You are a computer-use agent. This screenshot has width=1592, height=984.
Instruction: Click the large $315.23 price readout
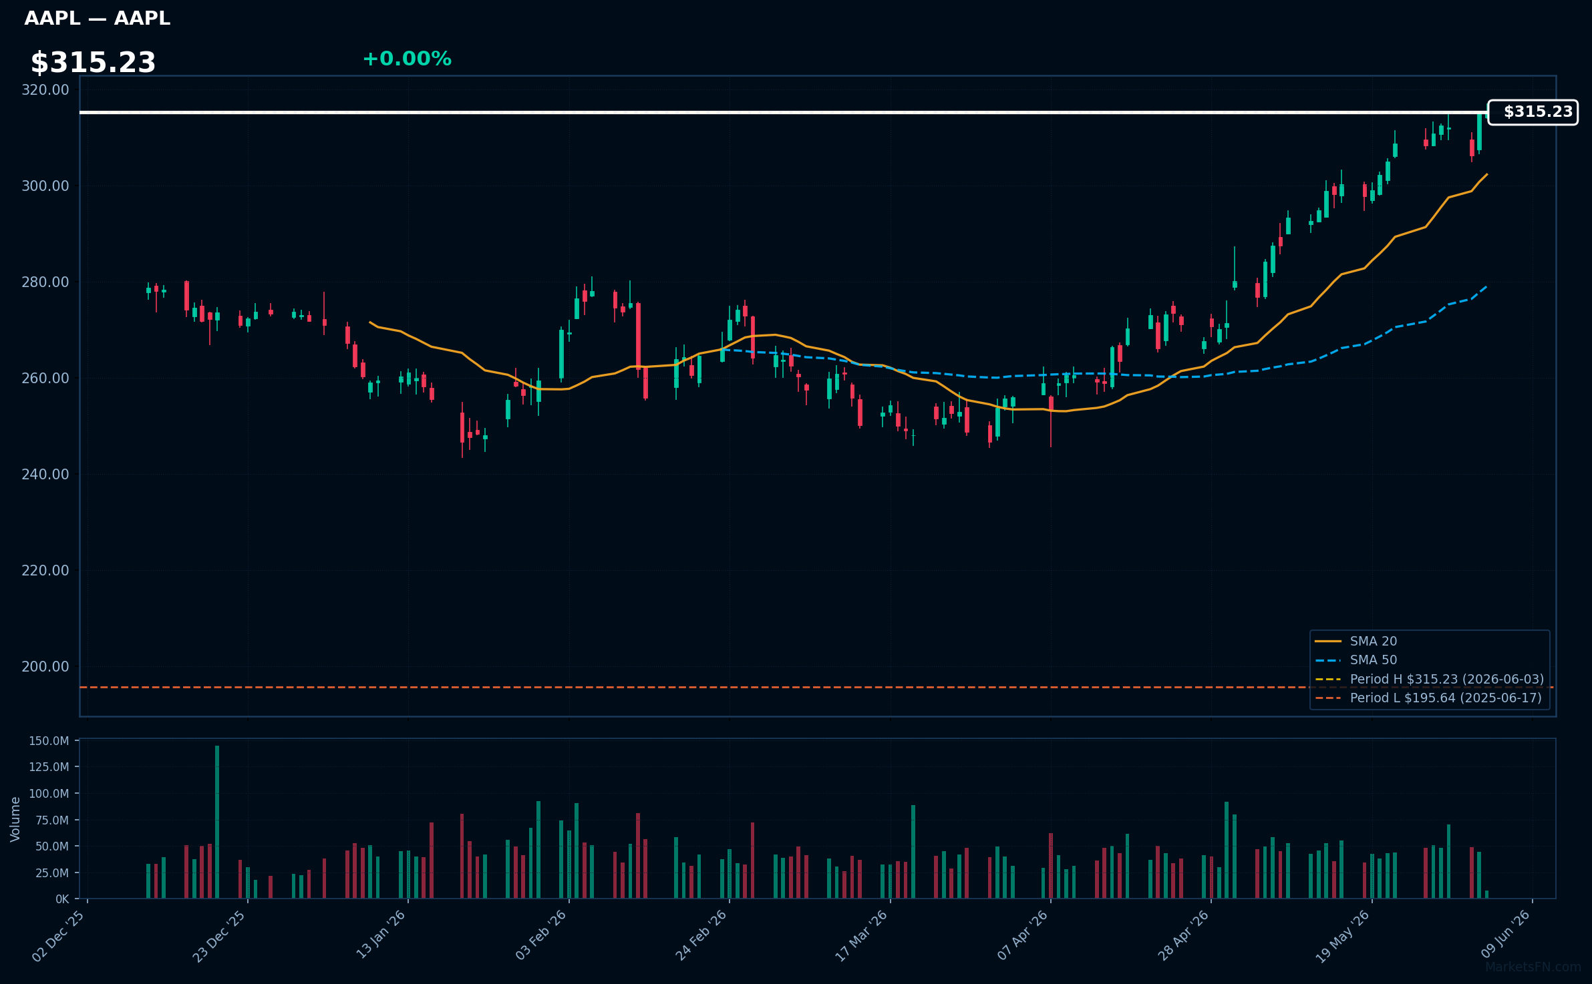pos(93,63)
